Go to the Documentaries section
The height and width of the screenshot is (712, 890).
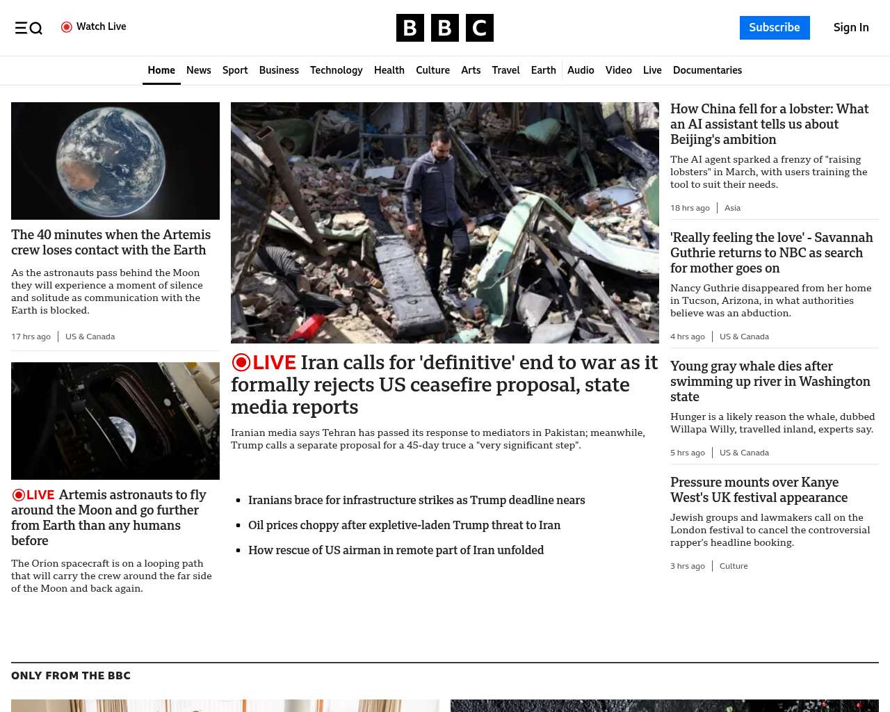point(707,70)
